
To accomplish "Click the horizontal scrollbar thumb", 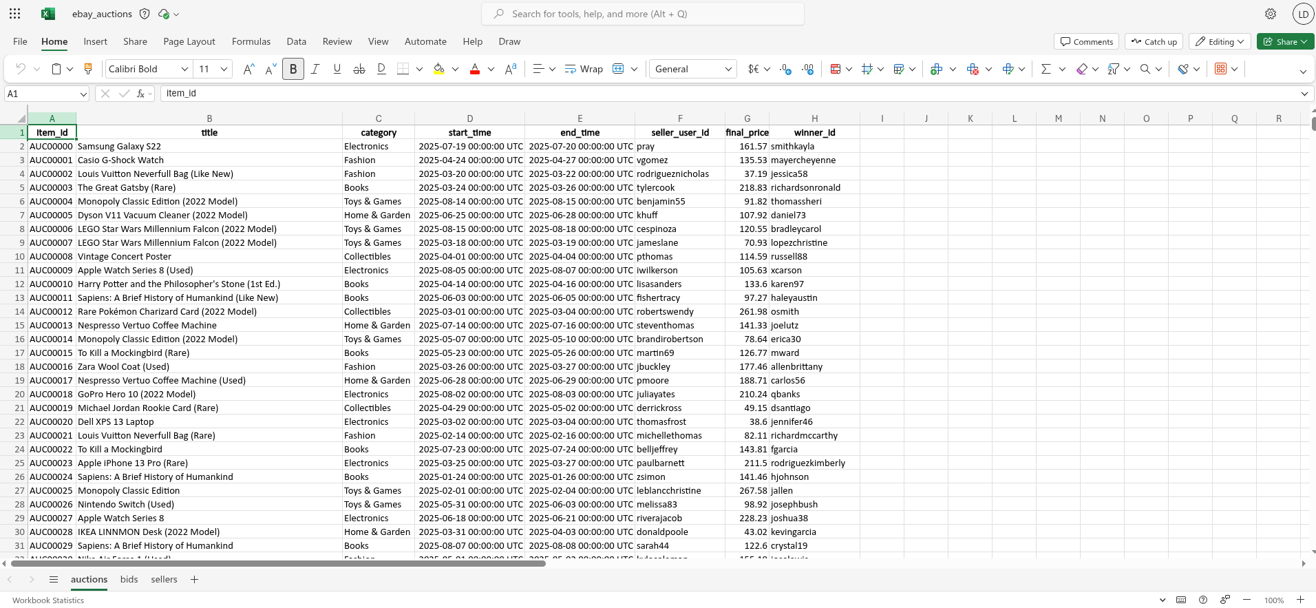I will (x=278, y=563).
